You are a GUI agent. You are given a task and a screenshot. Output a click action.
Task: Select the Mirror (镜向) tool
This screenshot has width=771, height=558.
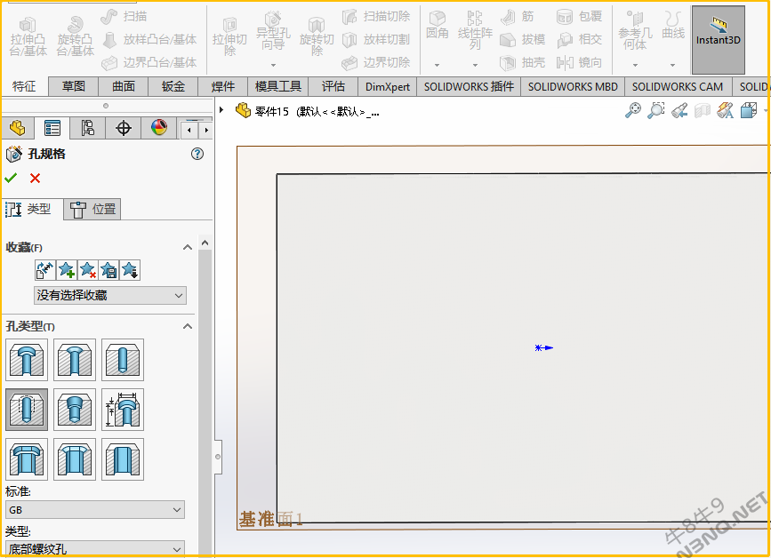point(579,62)
